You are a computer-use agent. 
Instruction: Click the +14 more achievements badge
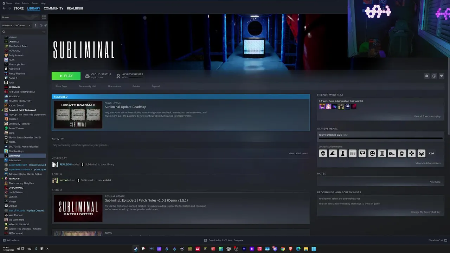tap(431, 153)
